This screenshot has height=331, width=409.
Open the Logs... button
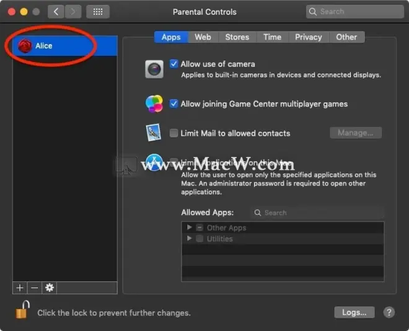[354, 312]
